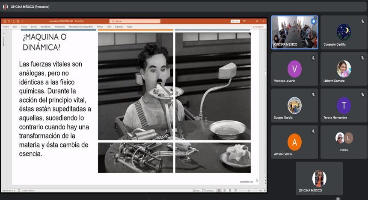Open Customize Quick Access Toolbar arrow

[x=22, y=21]
